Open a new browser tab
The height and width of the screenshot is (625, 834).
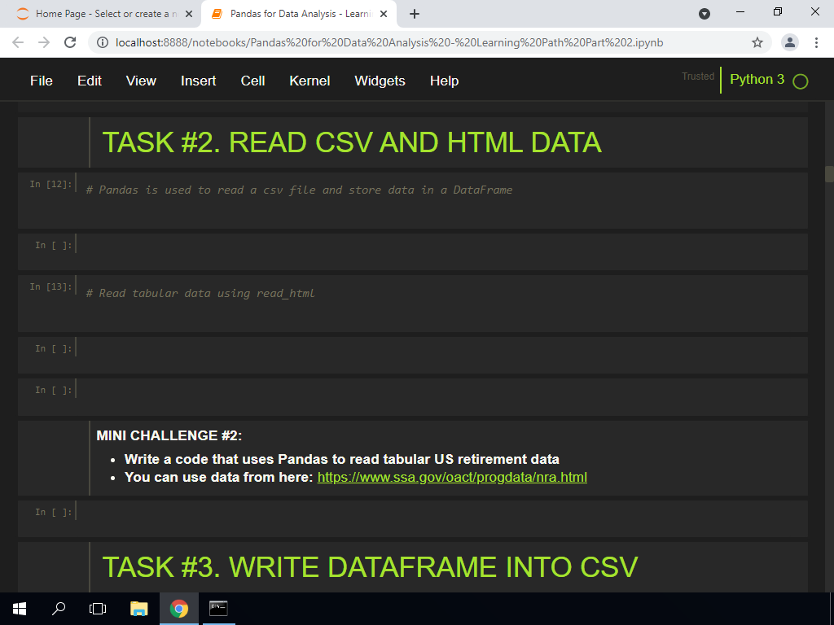click(415, 15)
